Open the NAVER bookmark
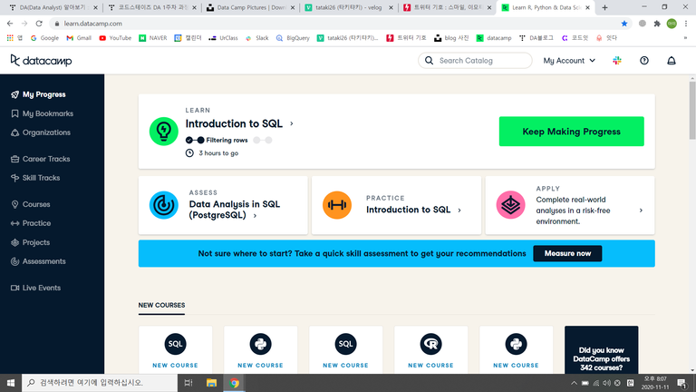 (153, 38)
